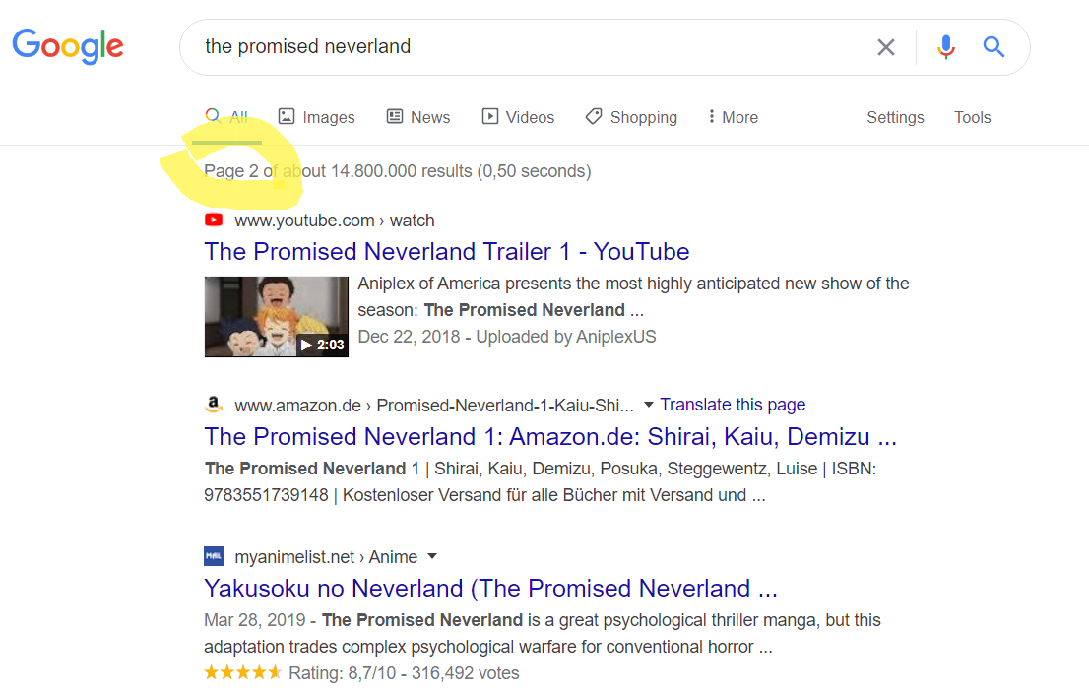Open search Settings
Screen dimensions: 1089x694
[895, 117]
